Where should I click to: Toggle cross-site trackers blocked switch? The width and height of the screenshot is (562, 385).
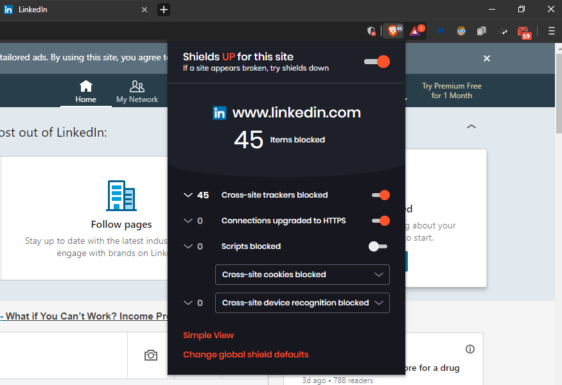(x=381, y=195)
